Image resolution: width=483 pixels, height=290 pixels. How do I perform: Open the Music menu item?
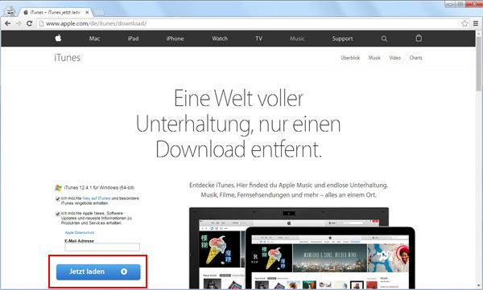(297, 39)
